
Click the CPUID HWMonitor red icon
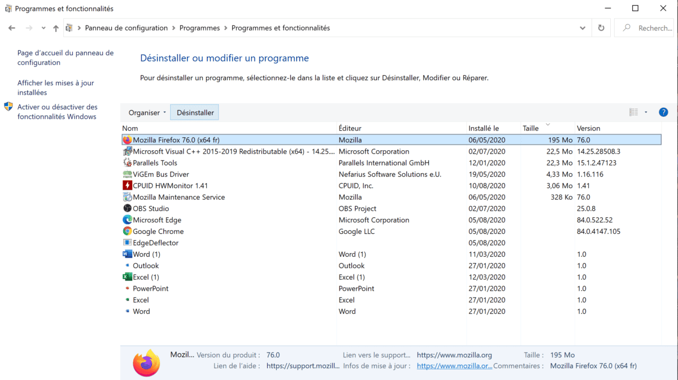pyautogui.click(x=127, y=186)
